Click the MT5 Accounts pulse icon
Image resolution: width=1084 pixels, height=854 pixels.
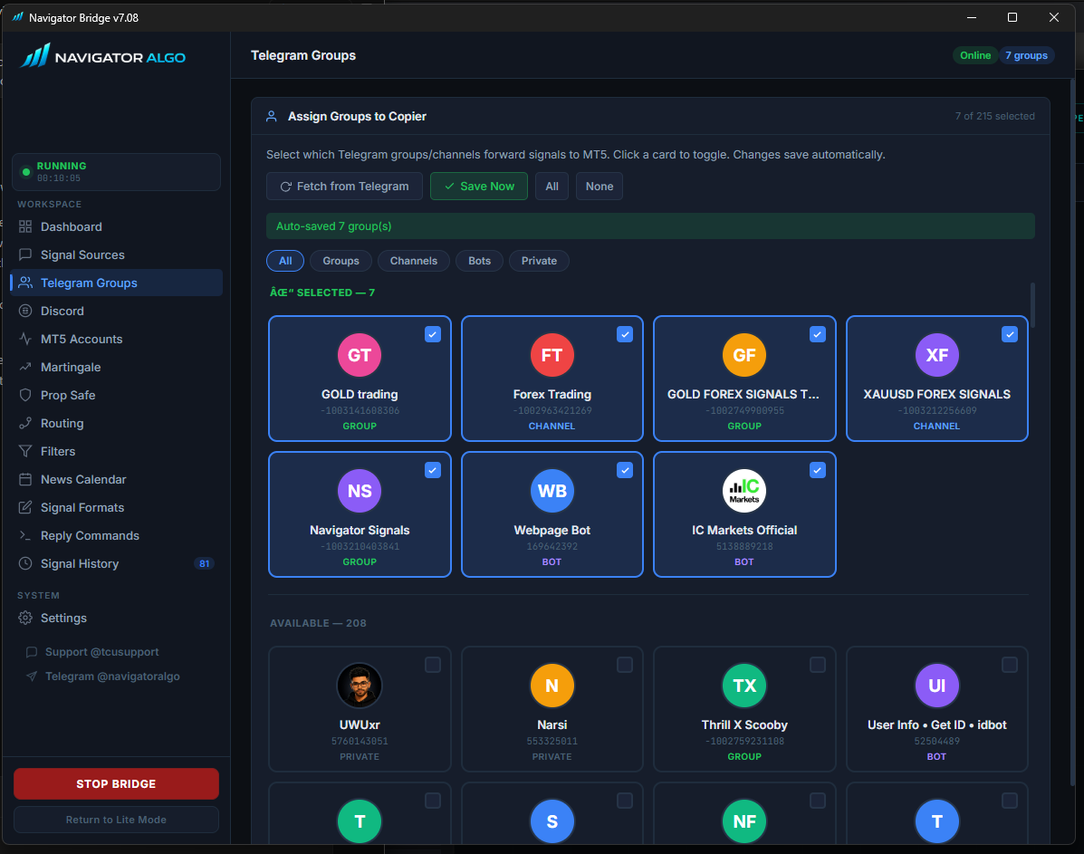click(25, 339)
